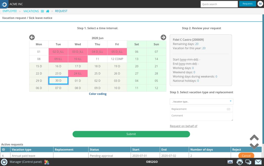Select calendar day 30 D

pyautogui.click(x=58, y=81)
